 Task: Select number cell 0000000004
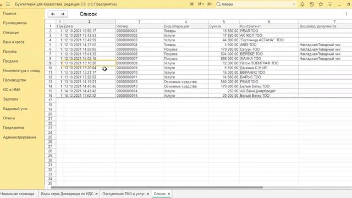139,45
